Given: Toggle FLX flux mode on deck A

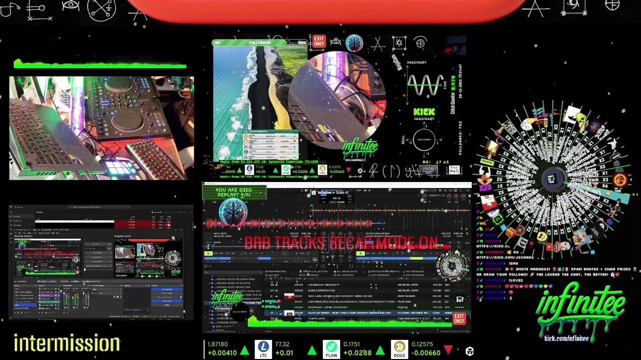Looking at the screenshot, I should click(228, 253).
